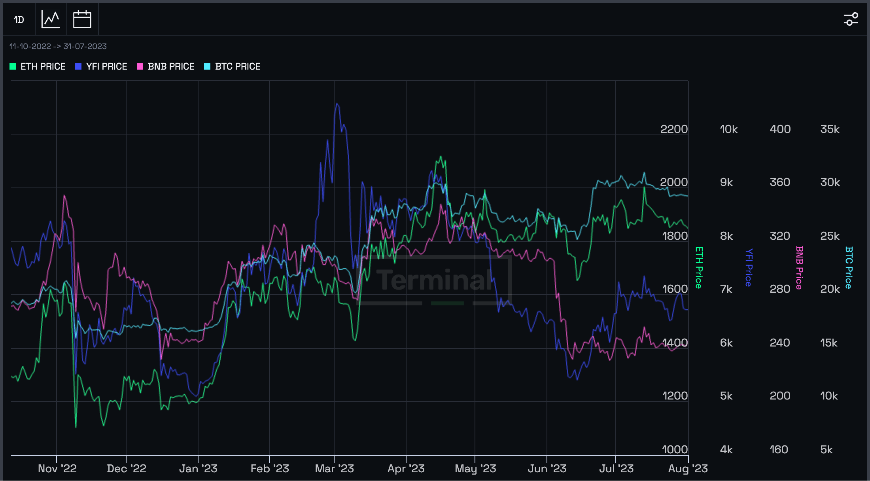Image resolution: width=870 pixels, height=481 pixels.
Task: Click the date range 11-10-2022 -> 31-07-2023 text
Action: point(58,46)
